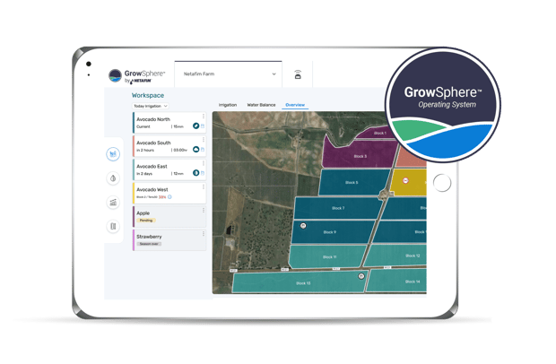556x364 pixels.
Task: Open the map view sidebar icon
Action: coord(114,154)
